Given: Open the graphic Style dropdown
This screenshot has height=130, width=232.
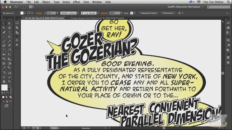Looking at the screenshot, I should tap(135, 13).
